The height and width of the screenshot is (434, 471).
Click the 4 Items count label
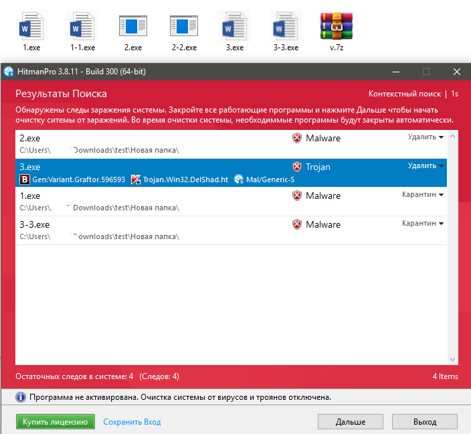tap(445, 376)
